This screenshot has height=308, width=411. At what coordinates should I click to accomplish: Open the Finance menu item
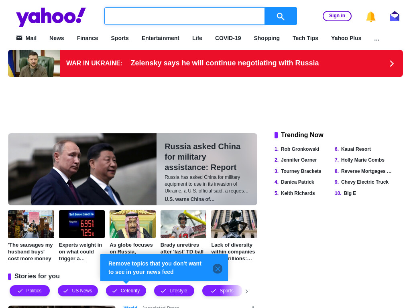click(x=87, y=38)
